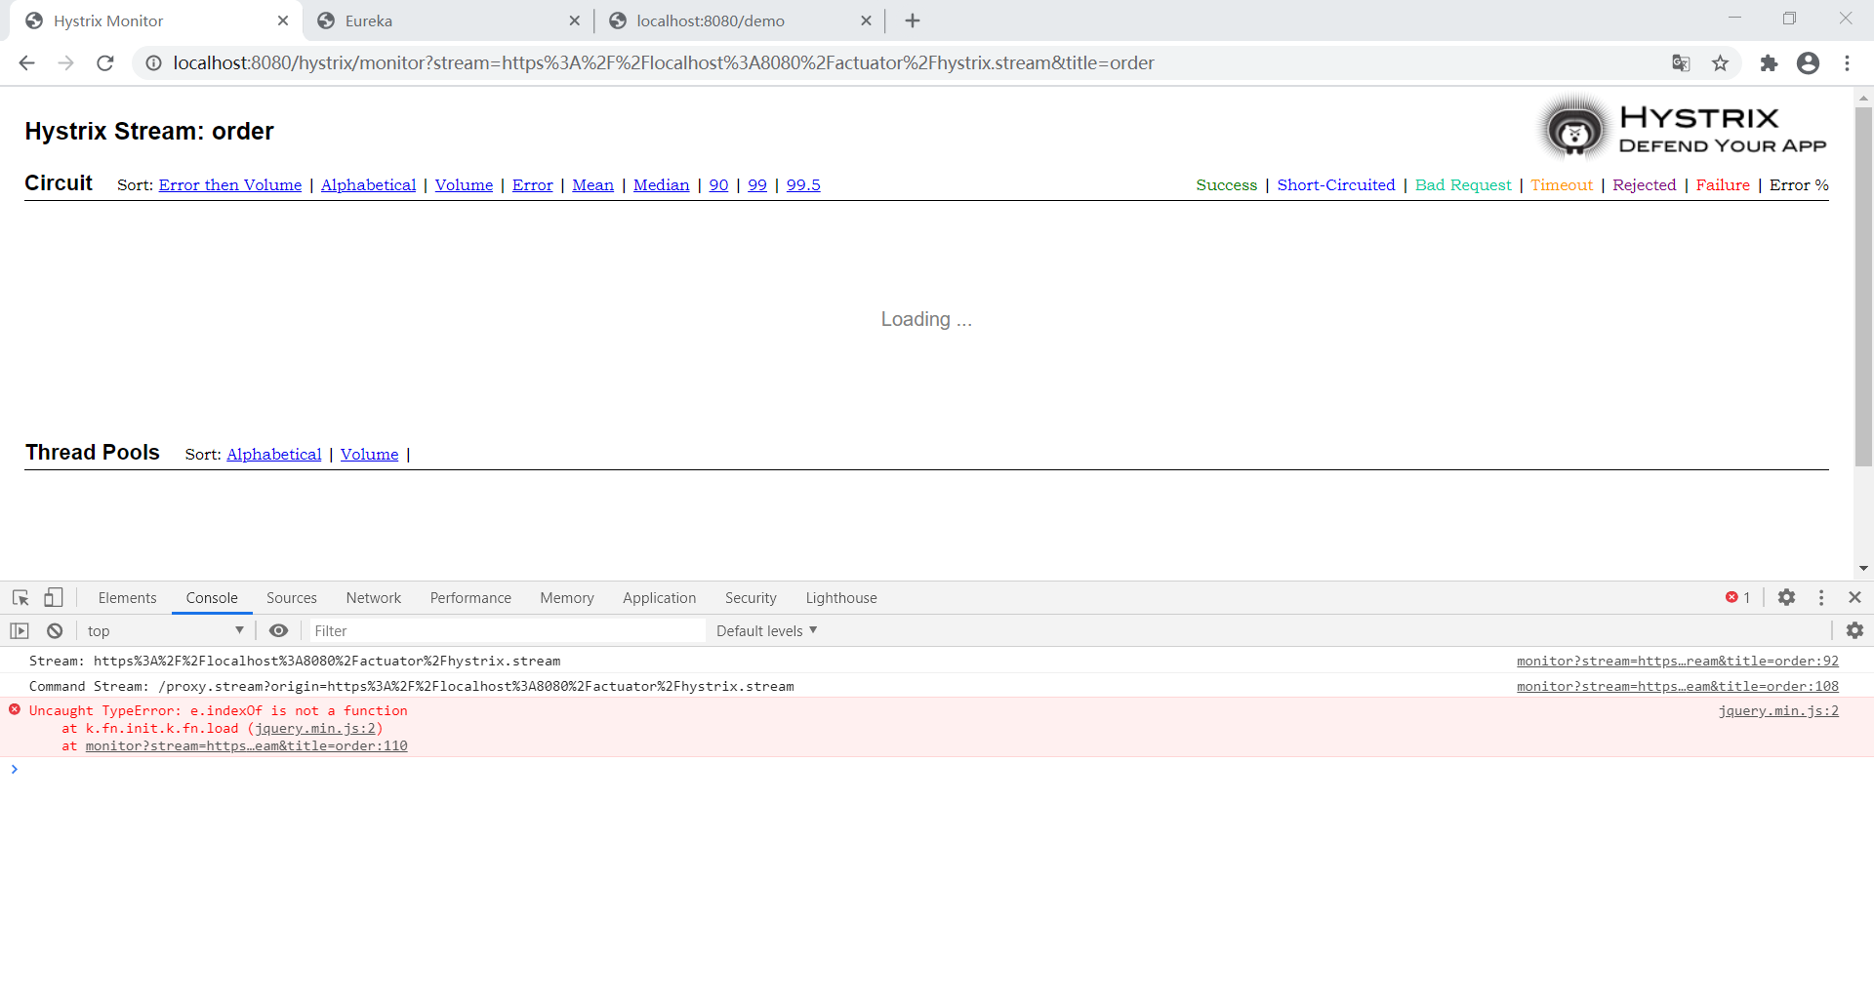Open the Chrome three-dot menu
1874x1004 pixels.
click(1847, 63)
